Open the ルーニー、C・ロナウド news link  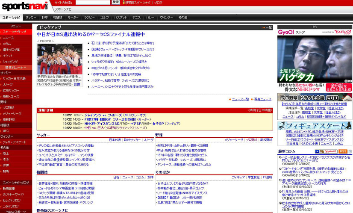tap(122, 86)
